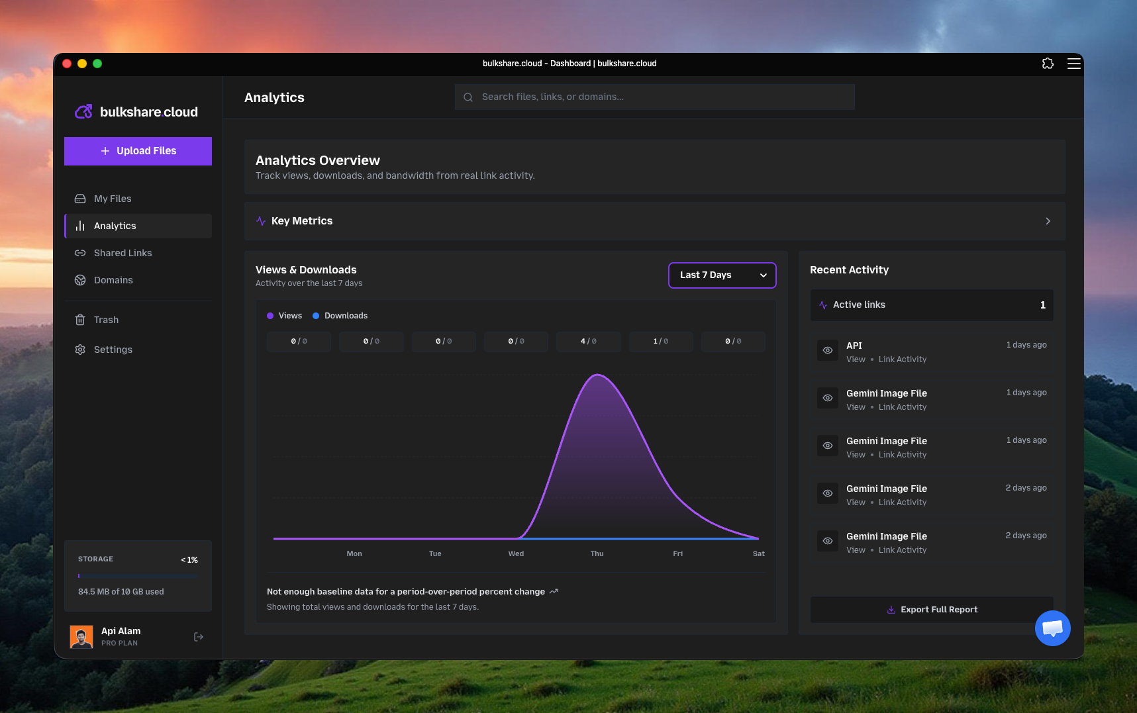
Task: Toggle the Views legend indicator
Action: 270,316
